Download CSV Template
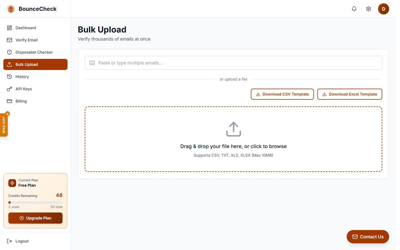This screenshot has height=250, width=400. point(282,94)
